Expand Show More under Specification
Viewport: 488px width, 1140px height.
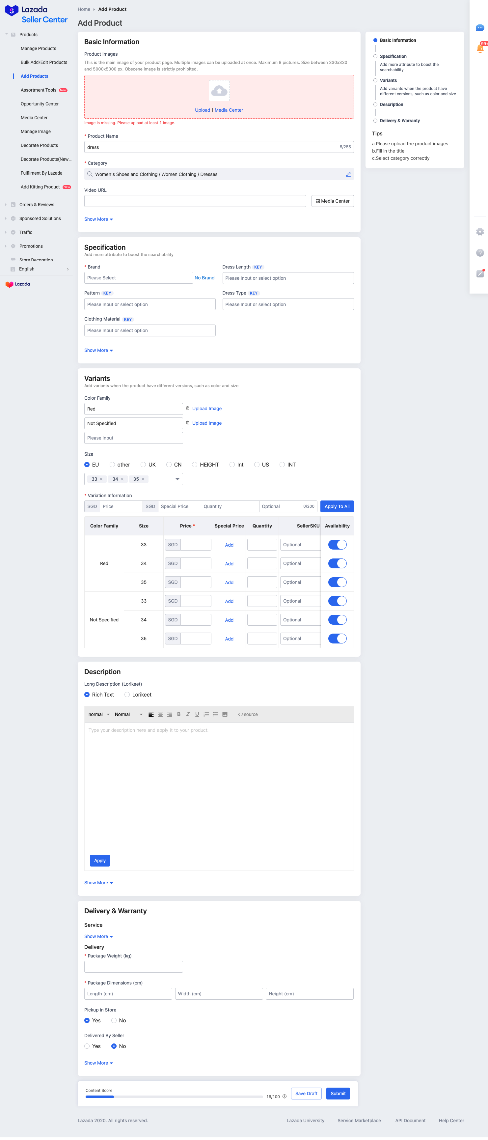click(98, 351)
